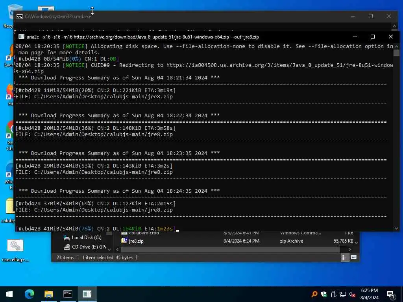Click the Explorer horizontal scroll left arrow
Screen dimensions: 403x302
point(117,249)
